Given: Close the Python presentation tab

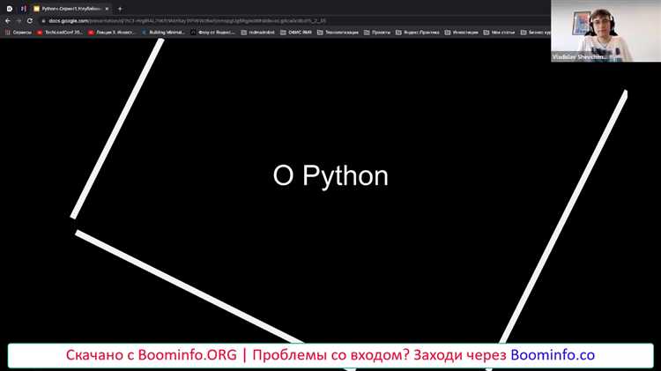Looking at the screenshot, I should point(107,9).
